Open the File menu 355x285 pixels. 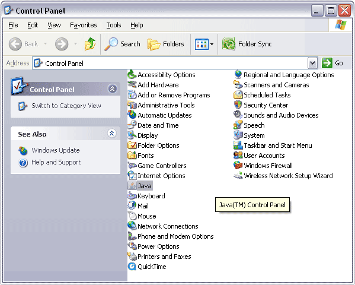pyautogui.click(x=13, y=25)
